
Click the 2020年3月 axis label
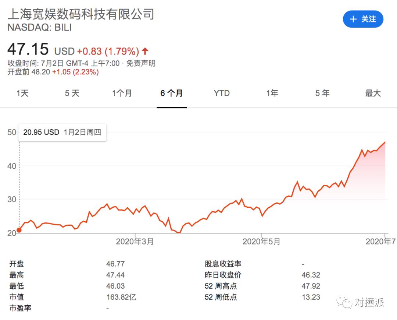(x=135, y=242)
